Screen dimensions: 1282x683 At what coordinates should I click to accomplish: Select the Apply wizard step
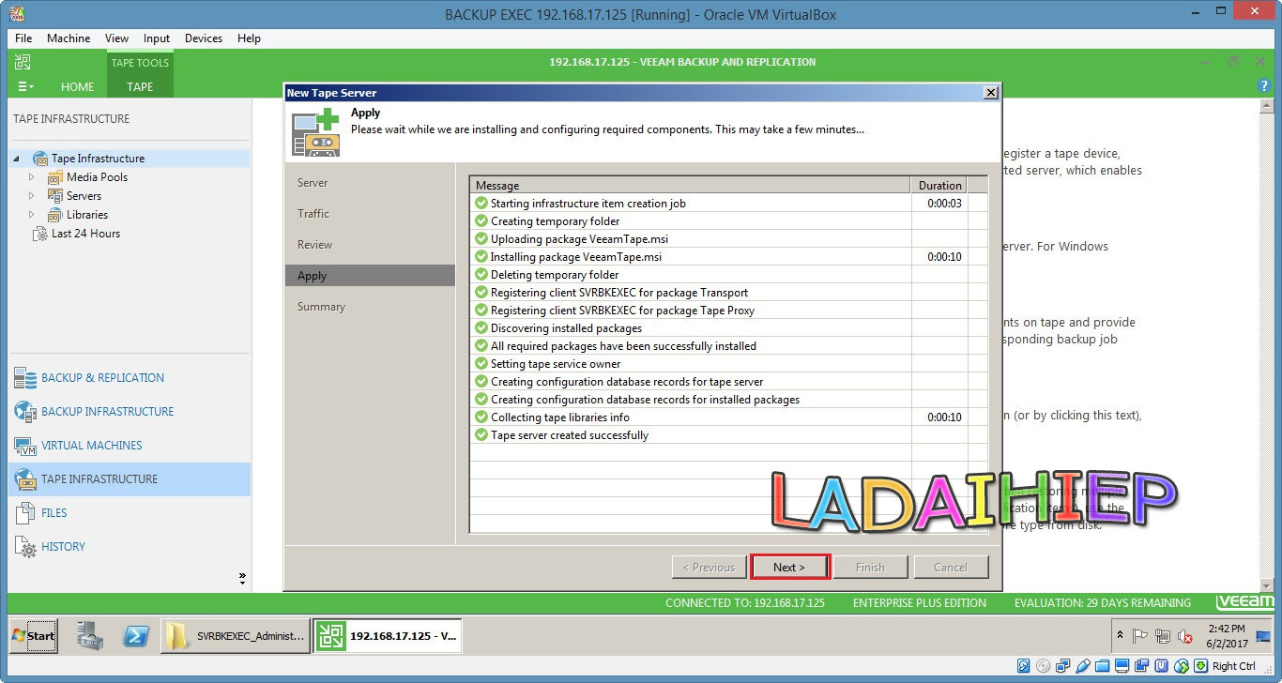click(370, 276)
